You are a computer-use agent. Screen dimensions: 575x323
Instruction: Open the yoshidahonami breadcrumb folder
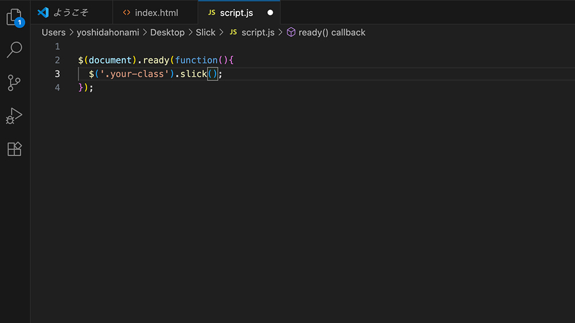click(108, 32)
